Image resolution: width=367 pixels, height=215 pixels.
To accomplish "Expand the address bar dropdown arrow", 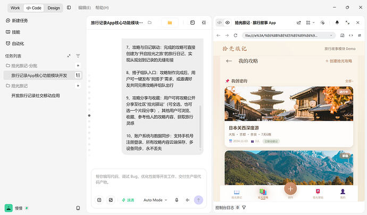I will coord(331,36).
